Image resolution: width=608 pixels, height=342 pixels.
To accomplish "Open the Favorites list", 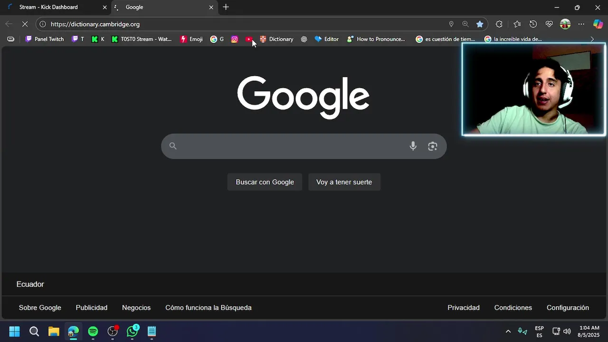I will 517,24.
